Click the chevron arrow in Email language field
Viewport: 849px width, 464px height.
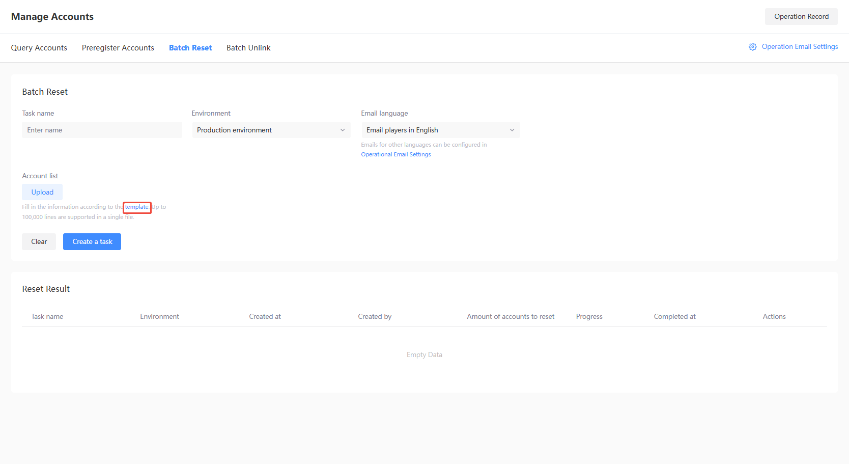pos(512,130)
